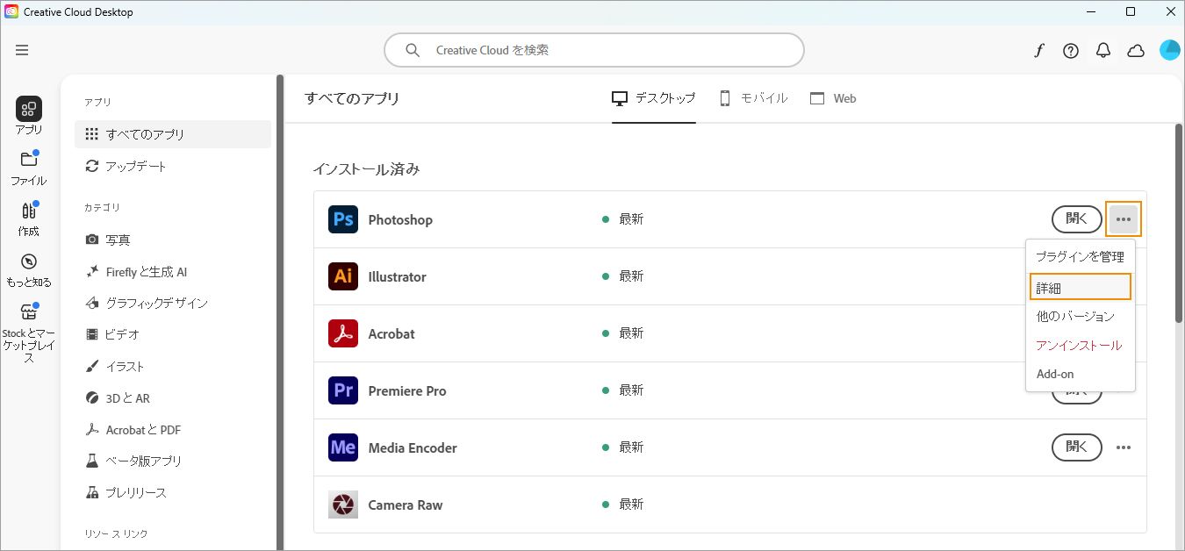The width and height of the screenshot is (1185, 551).
Task: Click the Media Encoder app name text
Action: coord(413,447)
